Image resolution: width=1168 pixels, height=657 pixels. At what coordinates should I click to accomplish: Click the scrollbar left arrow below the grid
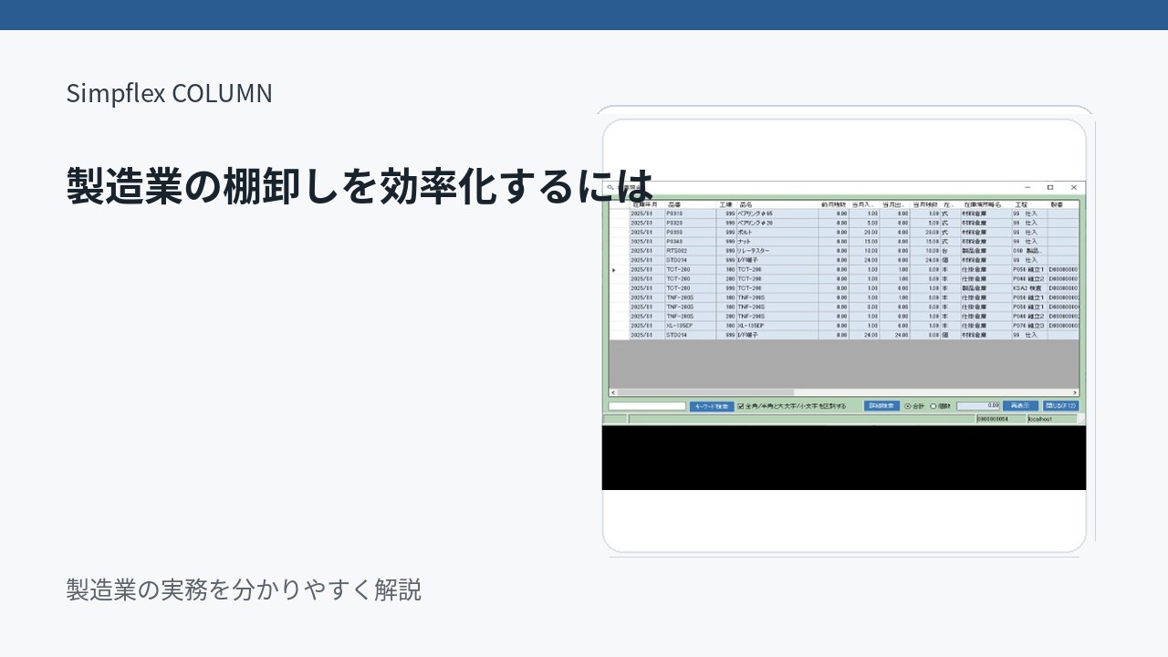coord(612,392)
